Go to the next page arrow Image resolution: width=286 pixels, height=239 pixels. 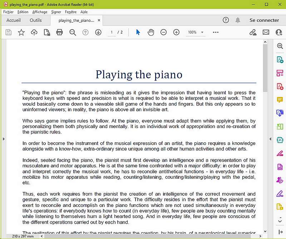(98, 32)
